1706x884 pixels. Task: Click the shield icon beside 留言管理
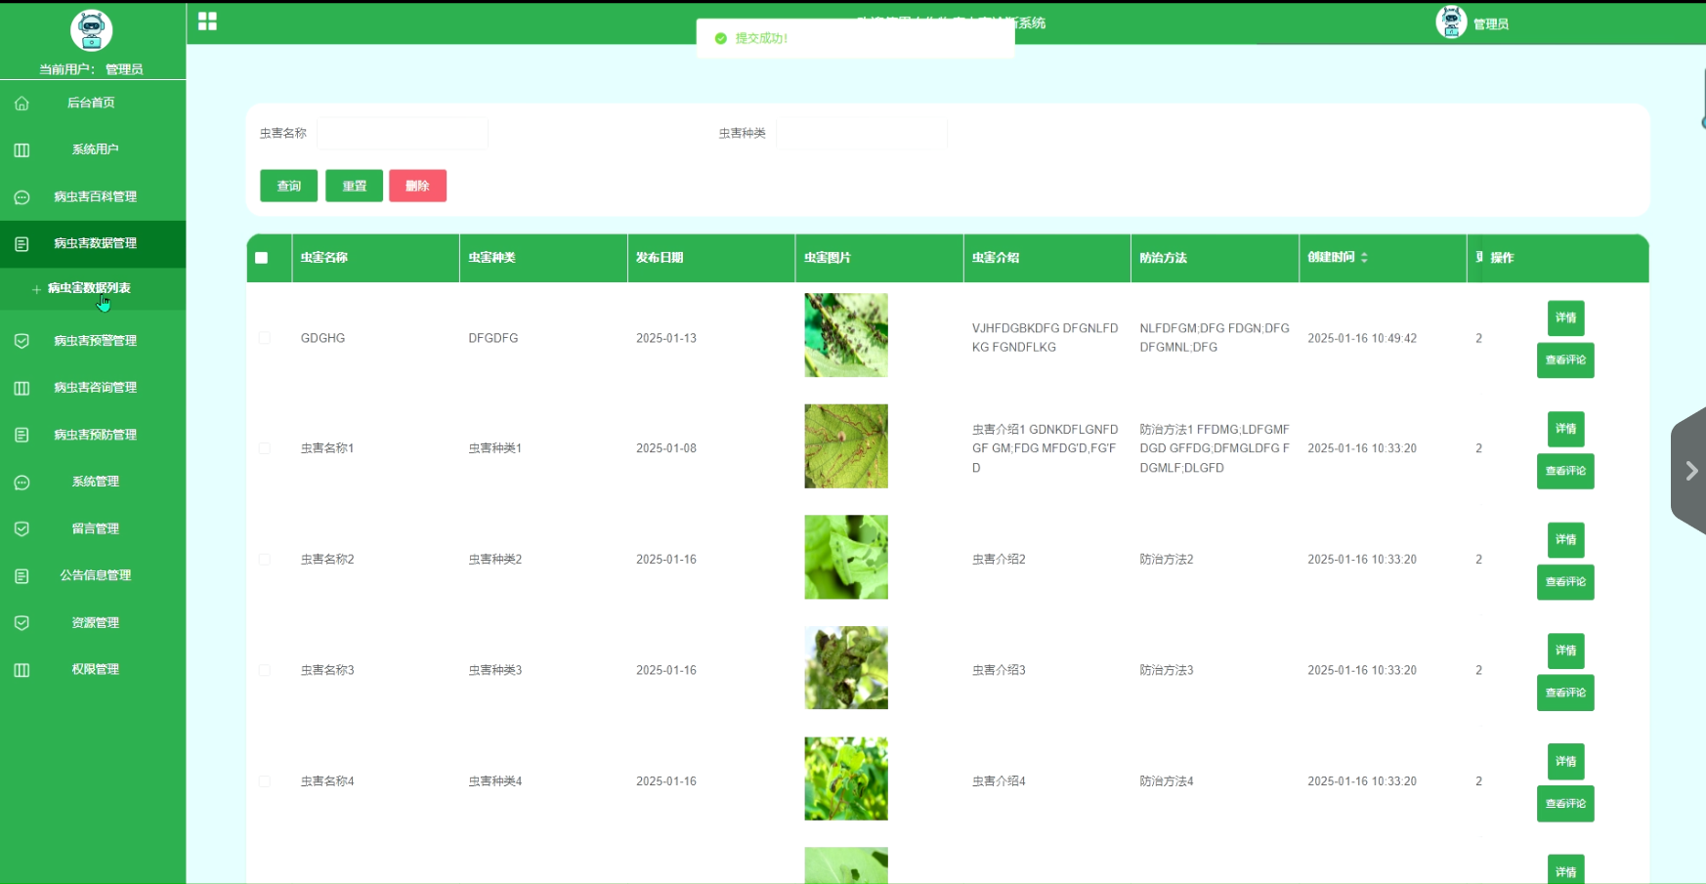tap(21, 528)
